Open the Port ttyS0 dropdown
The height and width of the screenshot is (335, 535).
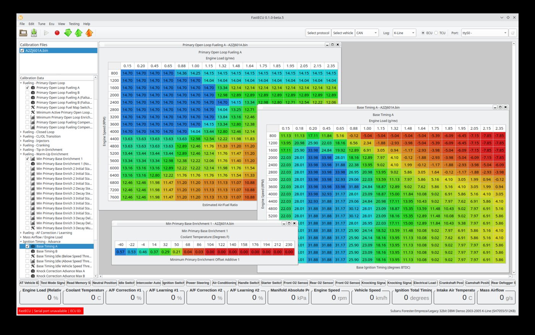pyautogui.click(x=485, y=33)
